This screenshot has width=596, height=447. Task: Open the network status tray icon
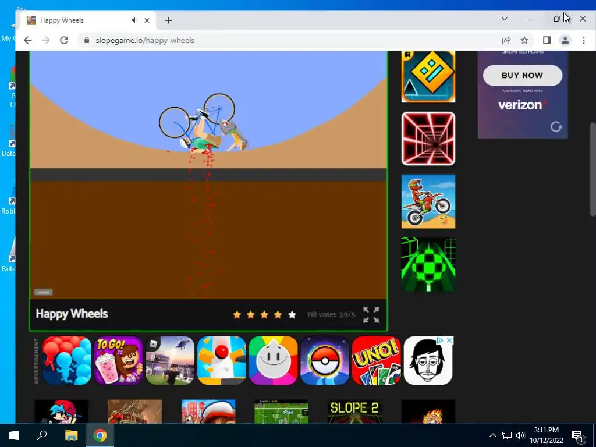pyautogui.click(x=507, y=435)
